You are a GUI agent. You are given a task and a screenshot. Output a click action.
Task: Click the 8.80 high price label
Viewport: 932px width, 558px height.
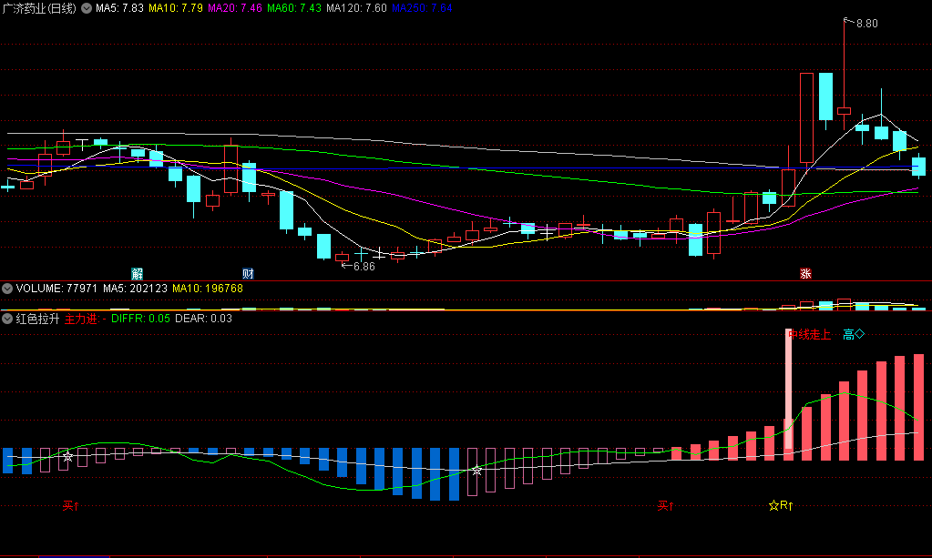point(866,24)
